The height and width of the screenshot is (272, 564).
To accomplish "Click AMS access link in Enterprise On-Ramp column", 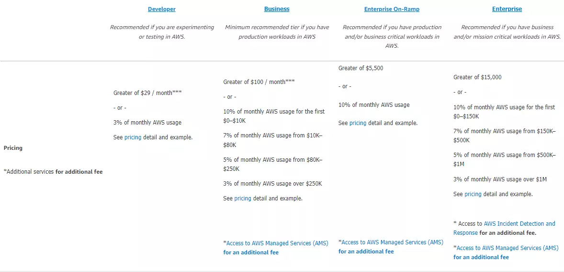I will 392,242.
